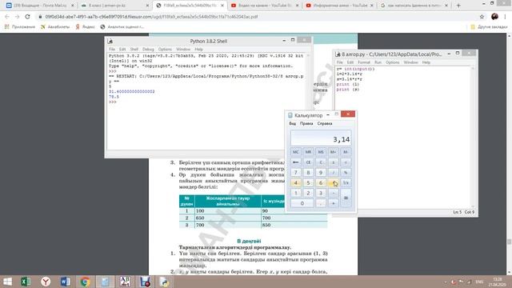Open the Apps bookmarks shortcut
The width and height of the screenshot is (512, 288).
tap(19, 26)
